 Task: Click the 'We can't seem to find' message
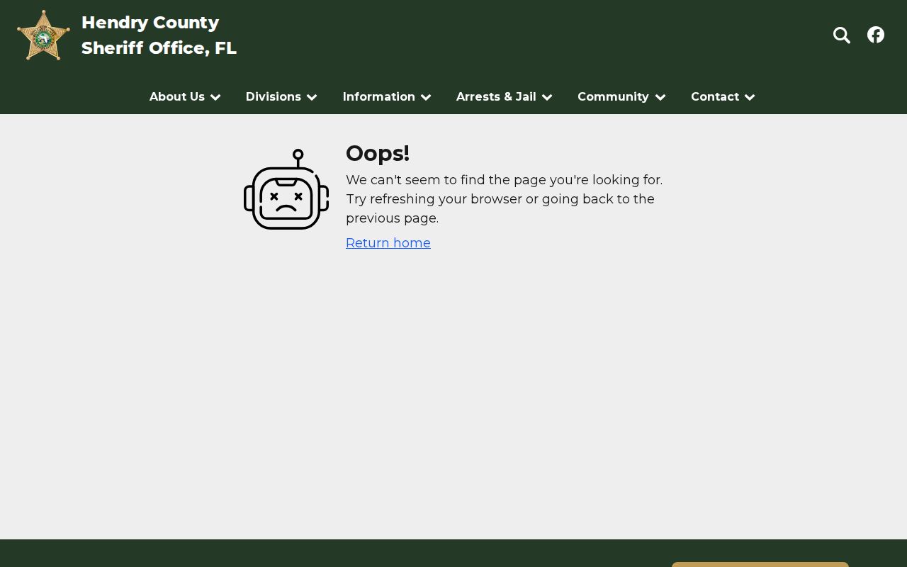point(505,199)
